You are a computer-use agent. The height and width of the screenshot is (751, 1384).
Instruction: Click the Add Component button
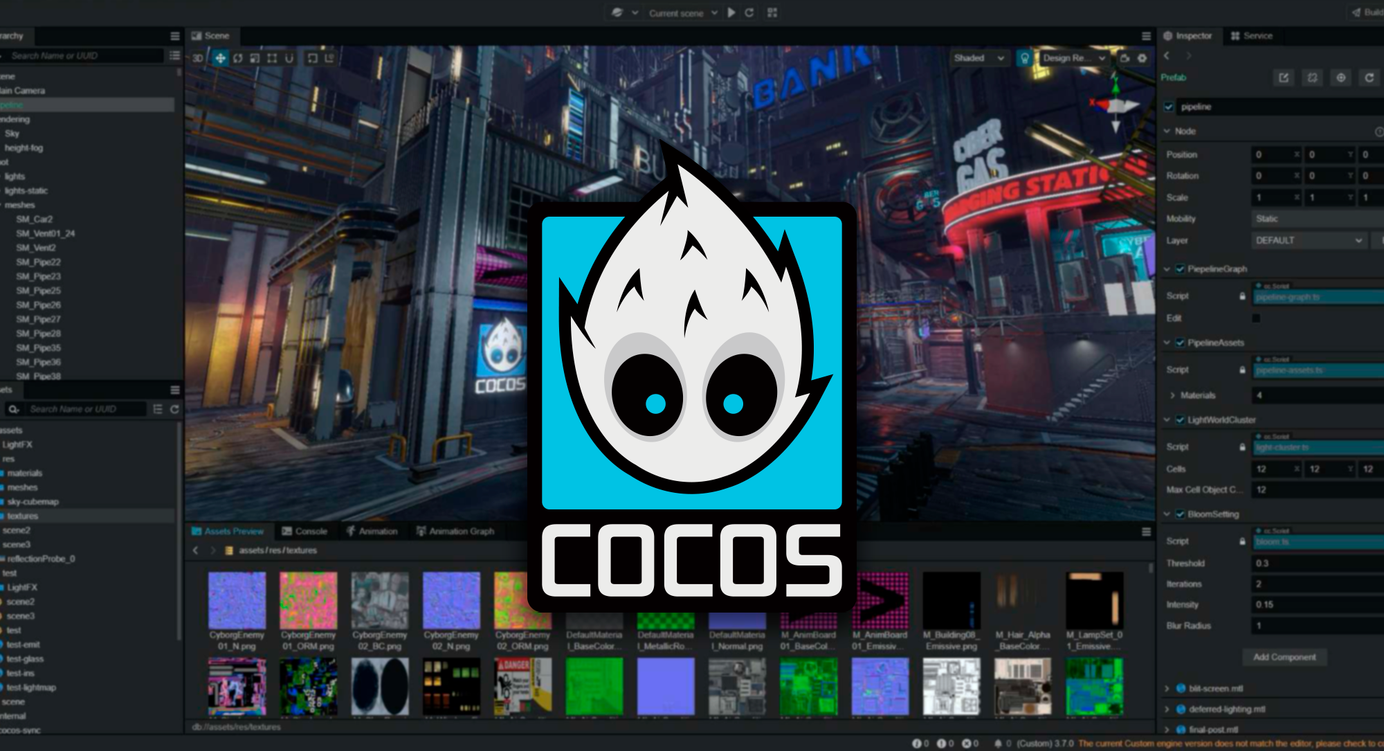click(x=1284, y=657)
